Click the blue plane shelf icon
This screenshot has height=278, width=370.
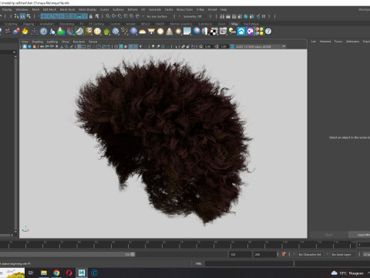tap(187, 32)
